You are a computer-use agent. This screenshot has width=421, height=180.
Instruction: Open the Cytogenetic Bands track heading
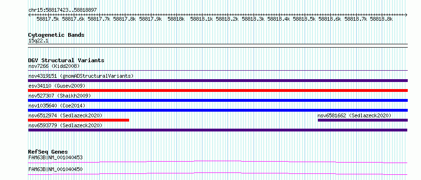coord(56,35)
